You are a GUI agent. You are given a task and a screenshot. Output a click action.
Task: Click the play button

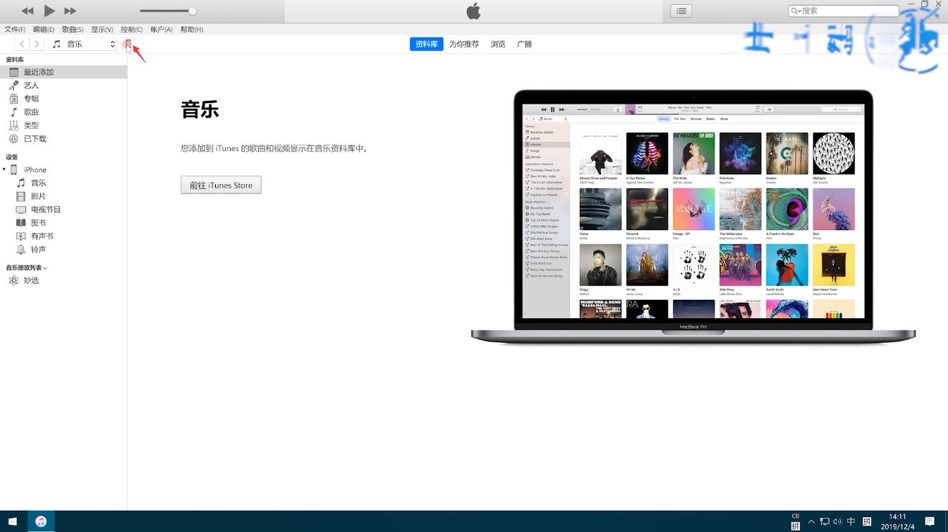(x=49, y=11)
